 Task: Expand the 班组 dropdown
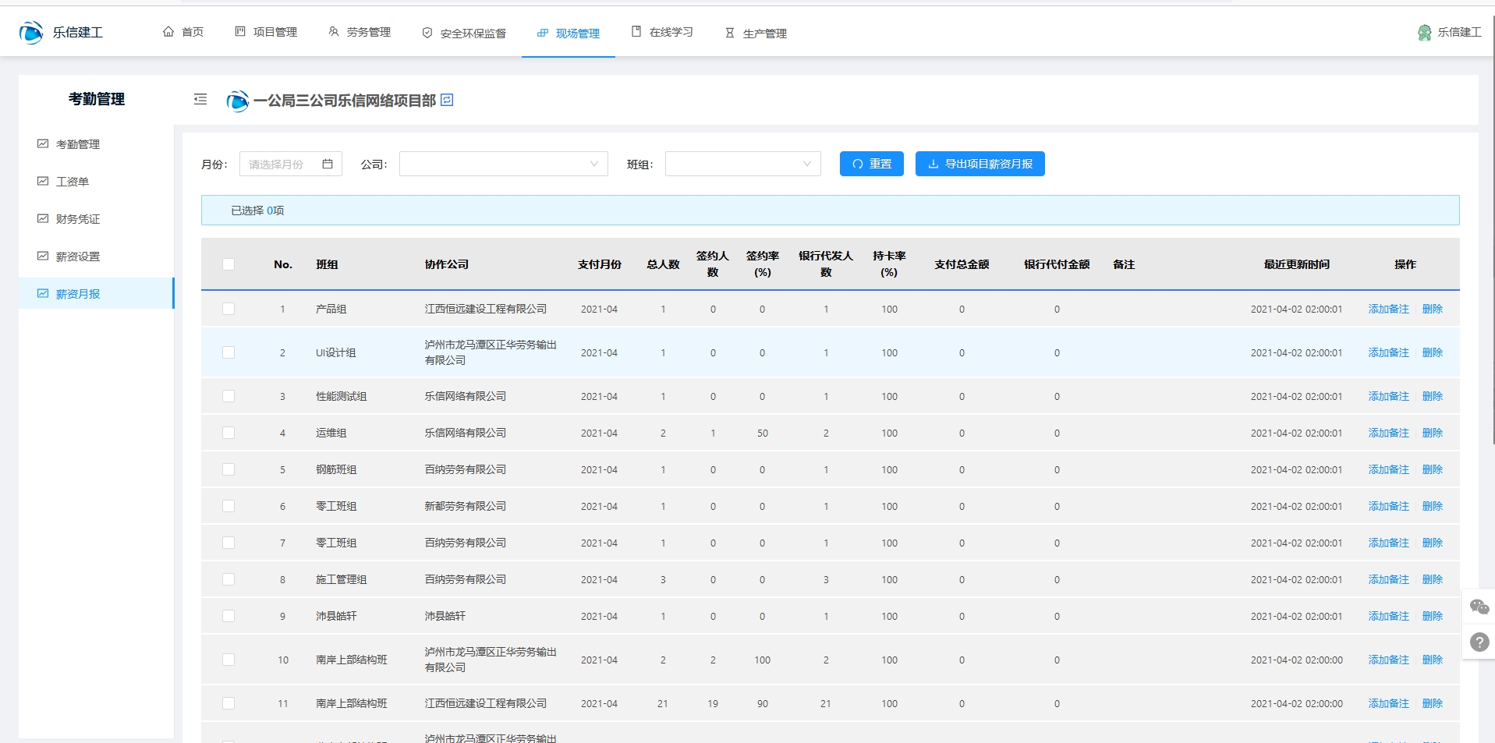742,164
